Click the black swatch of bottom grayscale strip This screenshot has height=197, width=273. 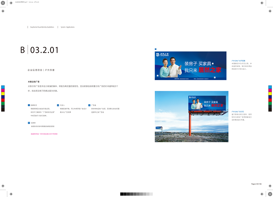pyautogui.click(x=122, y=194)
